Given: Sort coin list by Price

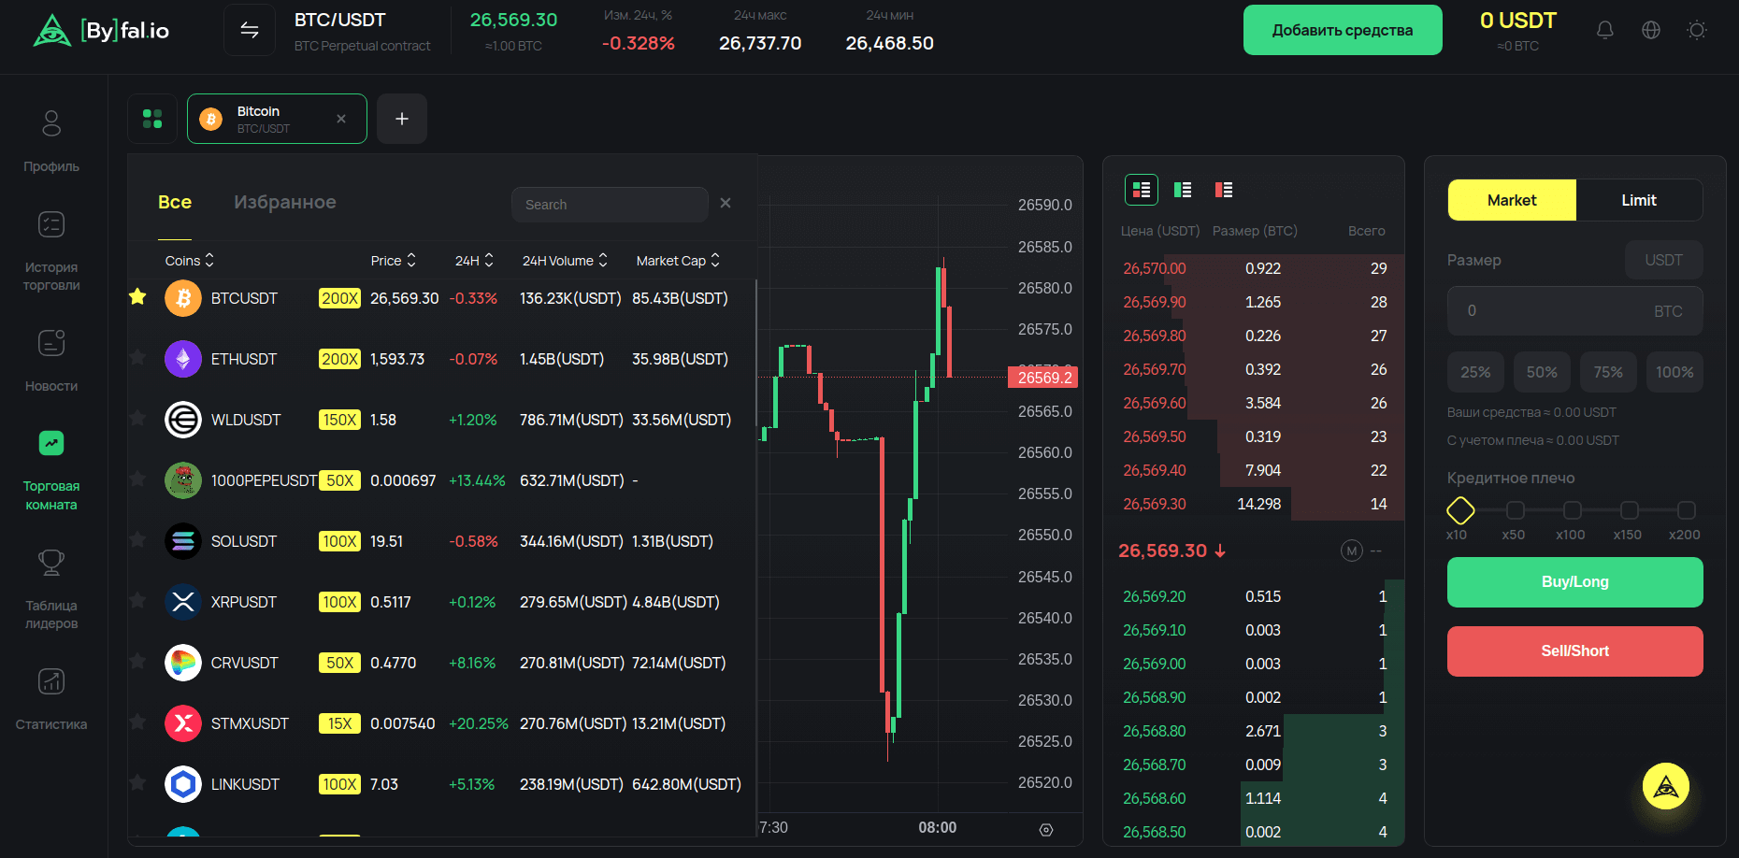Looking at the screenshot, I should tap(393, 261).
